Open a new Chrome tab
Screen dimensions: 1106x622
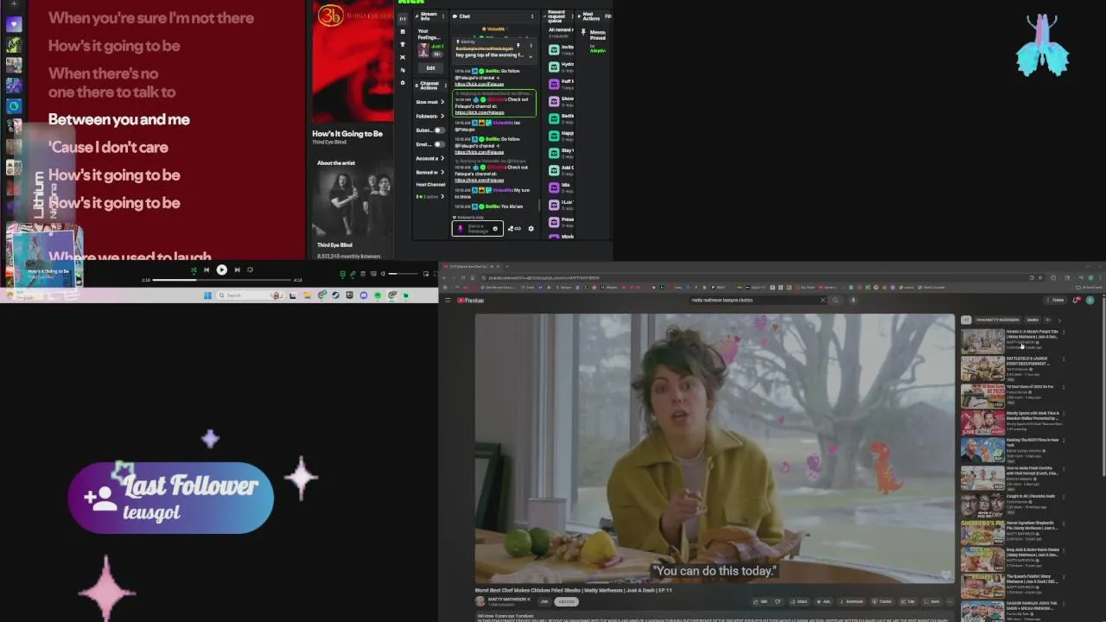pyautogui.click(x=507, y=266)
